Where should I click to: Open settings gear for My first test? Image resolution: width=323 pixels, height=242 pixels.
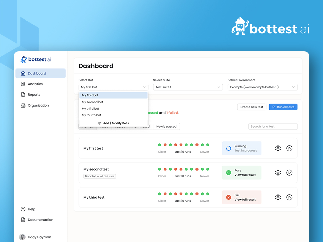278,148
